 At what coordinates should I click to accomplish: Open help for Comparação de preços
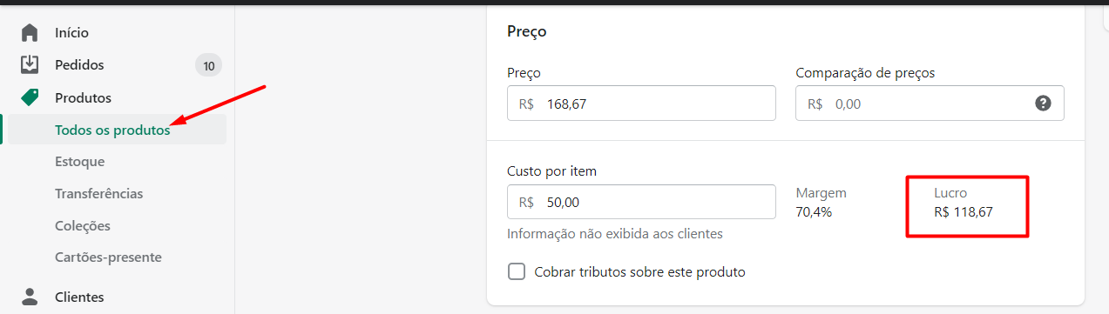click(1043, 104)
